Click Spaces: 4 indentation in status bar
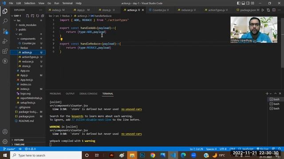 pos(211,149)
